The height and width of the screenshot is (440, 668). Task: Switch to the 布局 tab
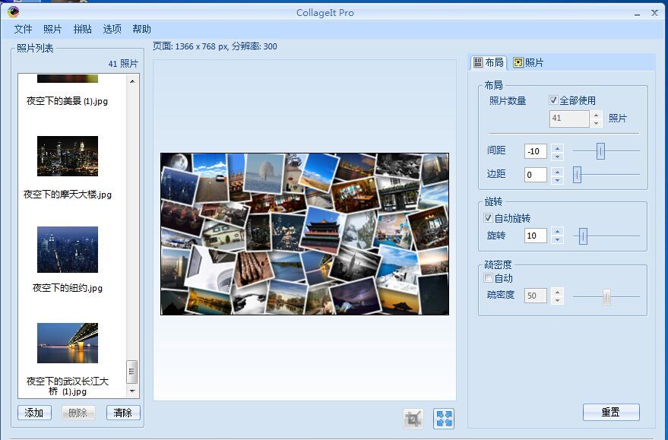489,62
